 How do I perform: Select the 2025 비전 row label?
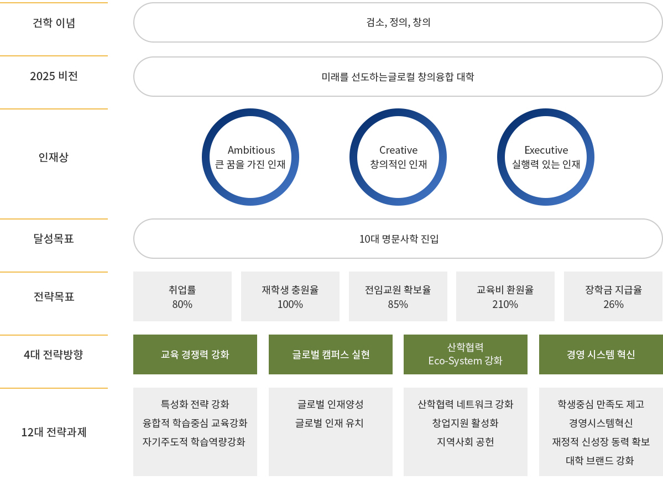(54, 76)
